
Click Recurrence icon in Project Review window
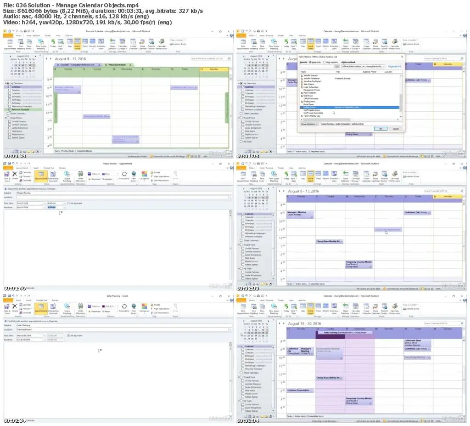coord(124,176)
